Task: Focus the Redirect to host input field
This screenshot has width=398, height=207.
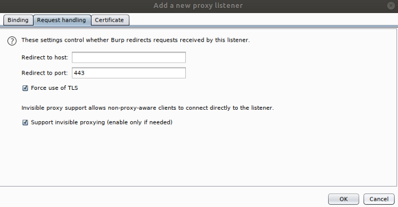Action: [128, 57]
